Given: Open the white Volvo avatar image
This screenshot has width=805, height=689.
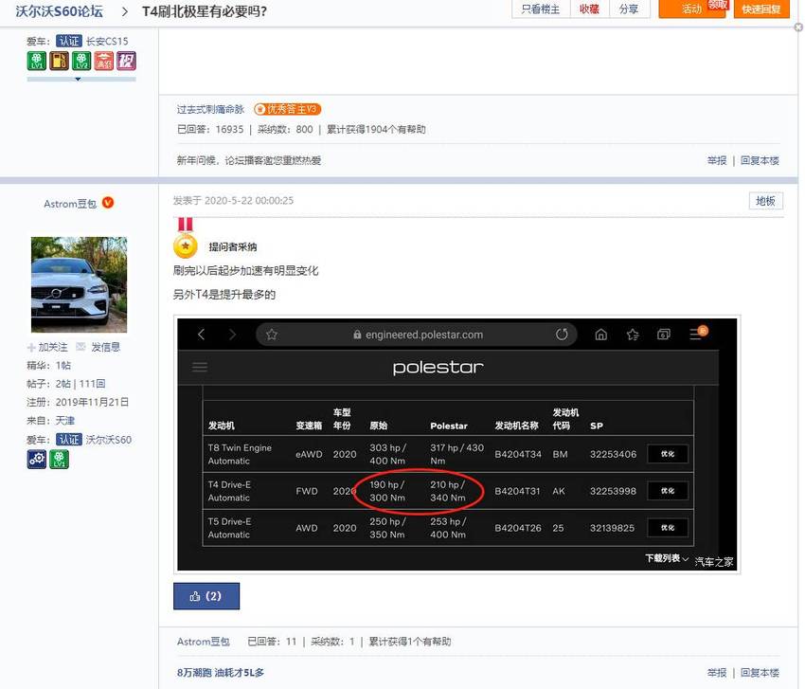Looking at the screenshot, I should pyautogui.click(x=79, y=284).
